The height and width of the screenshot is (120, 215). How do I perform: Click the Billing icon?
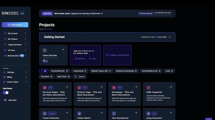coord(4,77)
